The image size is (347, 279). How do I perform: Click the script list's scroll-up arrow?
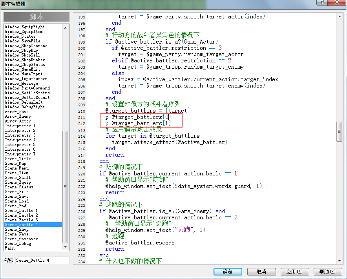point(66,28)
